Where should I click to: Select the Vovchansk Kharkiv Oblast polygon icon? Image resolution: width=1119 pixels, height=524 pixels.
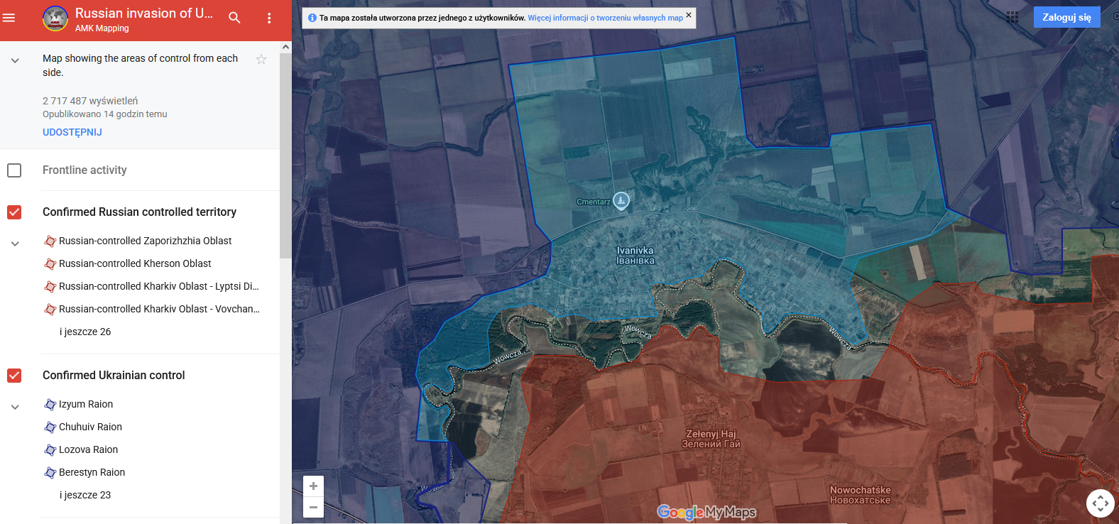tap(50, 310)
